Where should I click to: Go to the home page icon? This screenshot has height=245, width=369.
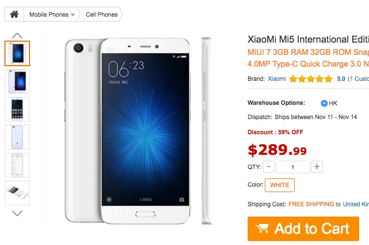pyautogui.click(x=14, y=14)
